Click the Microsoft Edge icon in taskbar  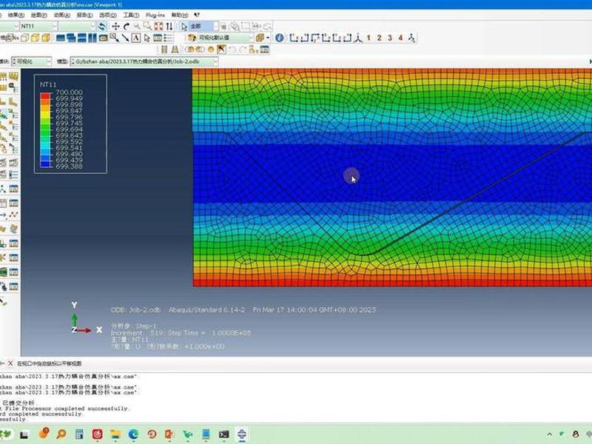(x=133, y=434)
